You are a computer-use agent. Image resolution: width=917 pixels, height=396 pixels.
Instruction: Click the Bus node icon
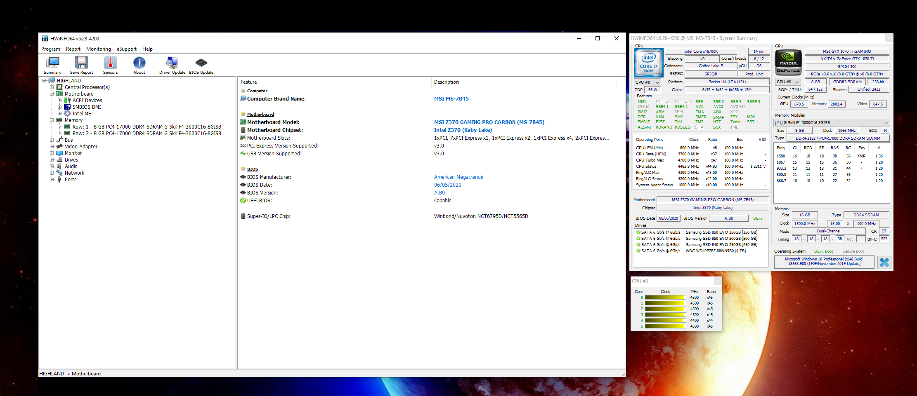coord(59,140)
